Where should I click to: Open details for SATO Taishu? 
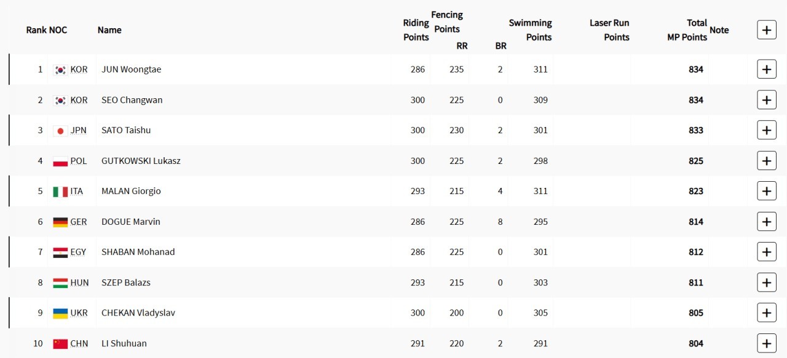[x=766, y=130]
